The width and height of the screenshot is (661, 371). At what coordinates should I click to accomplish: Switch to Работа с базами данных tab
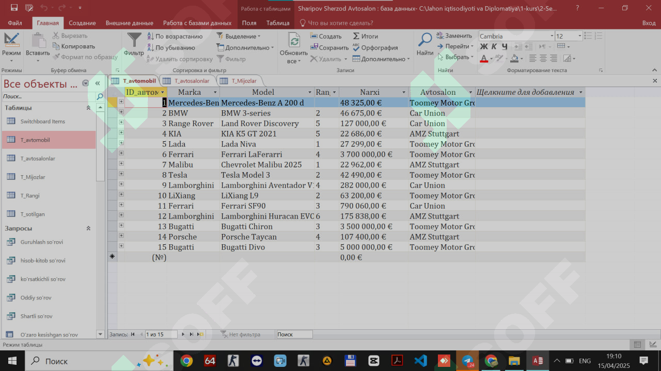click(197, 23)
